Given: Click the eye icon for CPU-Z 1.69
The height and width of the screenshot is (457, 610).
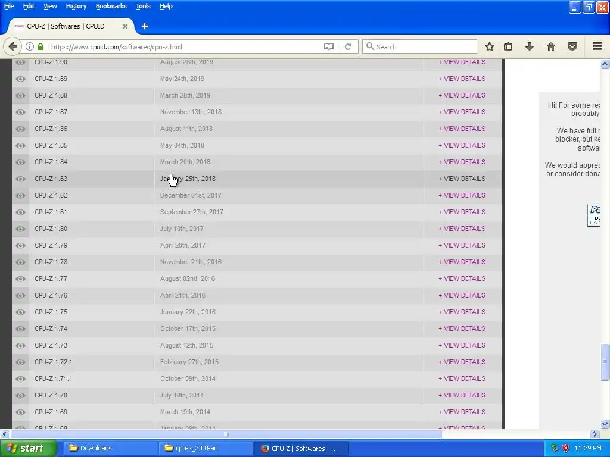Looking at the screenshot, I should click(21, 412).
